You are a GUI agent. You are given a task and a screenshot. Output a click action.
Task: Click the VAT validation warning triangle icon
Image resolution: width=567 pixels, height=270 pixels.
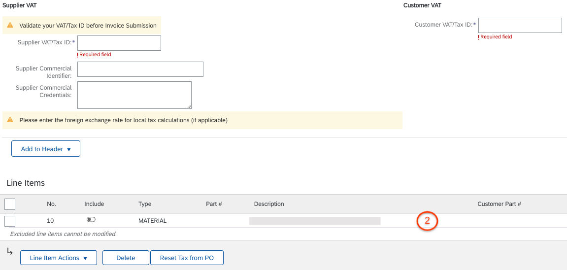(x=10, y=26)
